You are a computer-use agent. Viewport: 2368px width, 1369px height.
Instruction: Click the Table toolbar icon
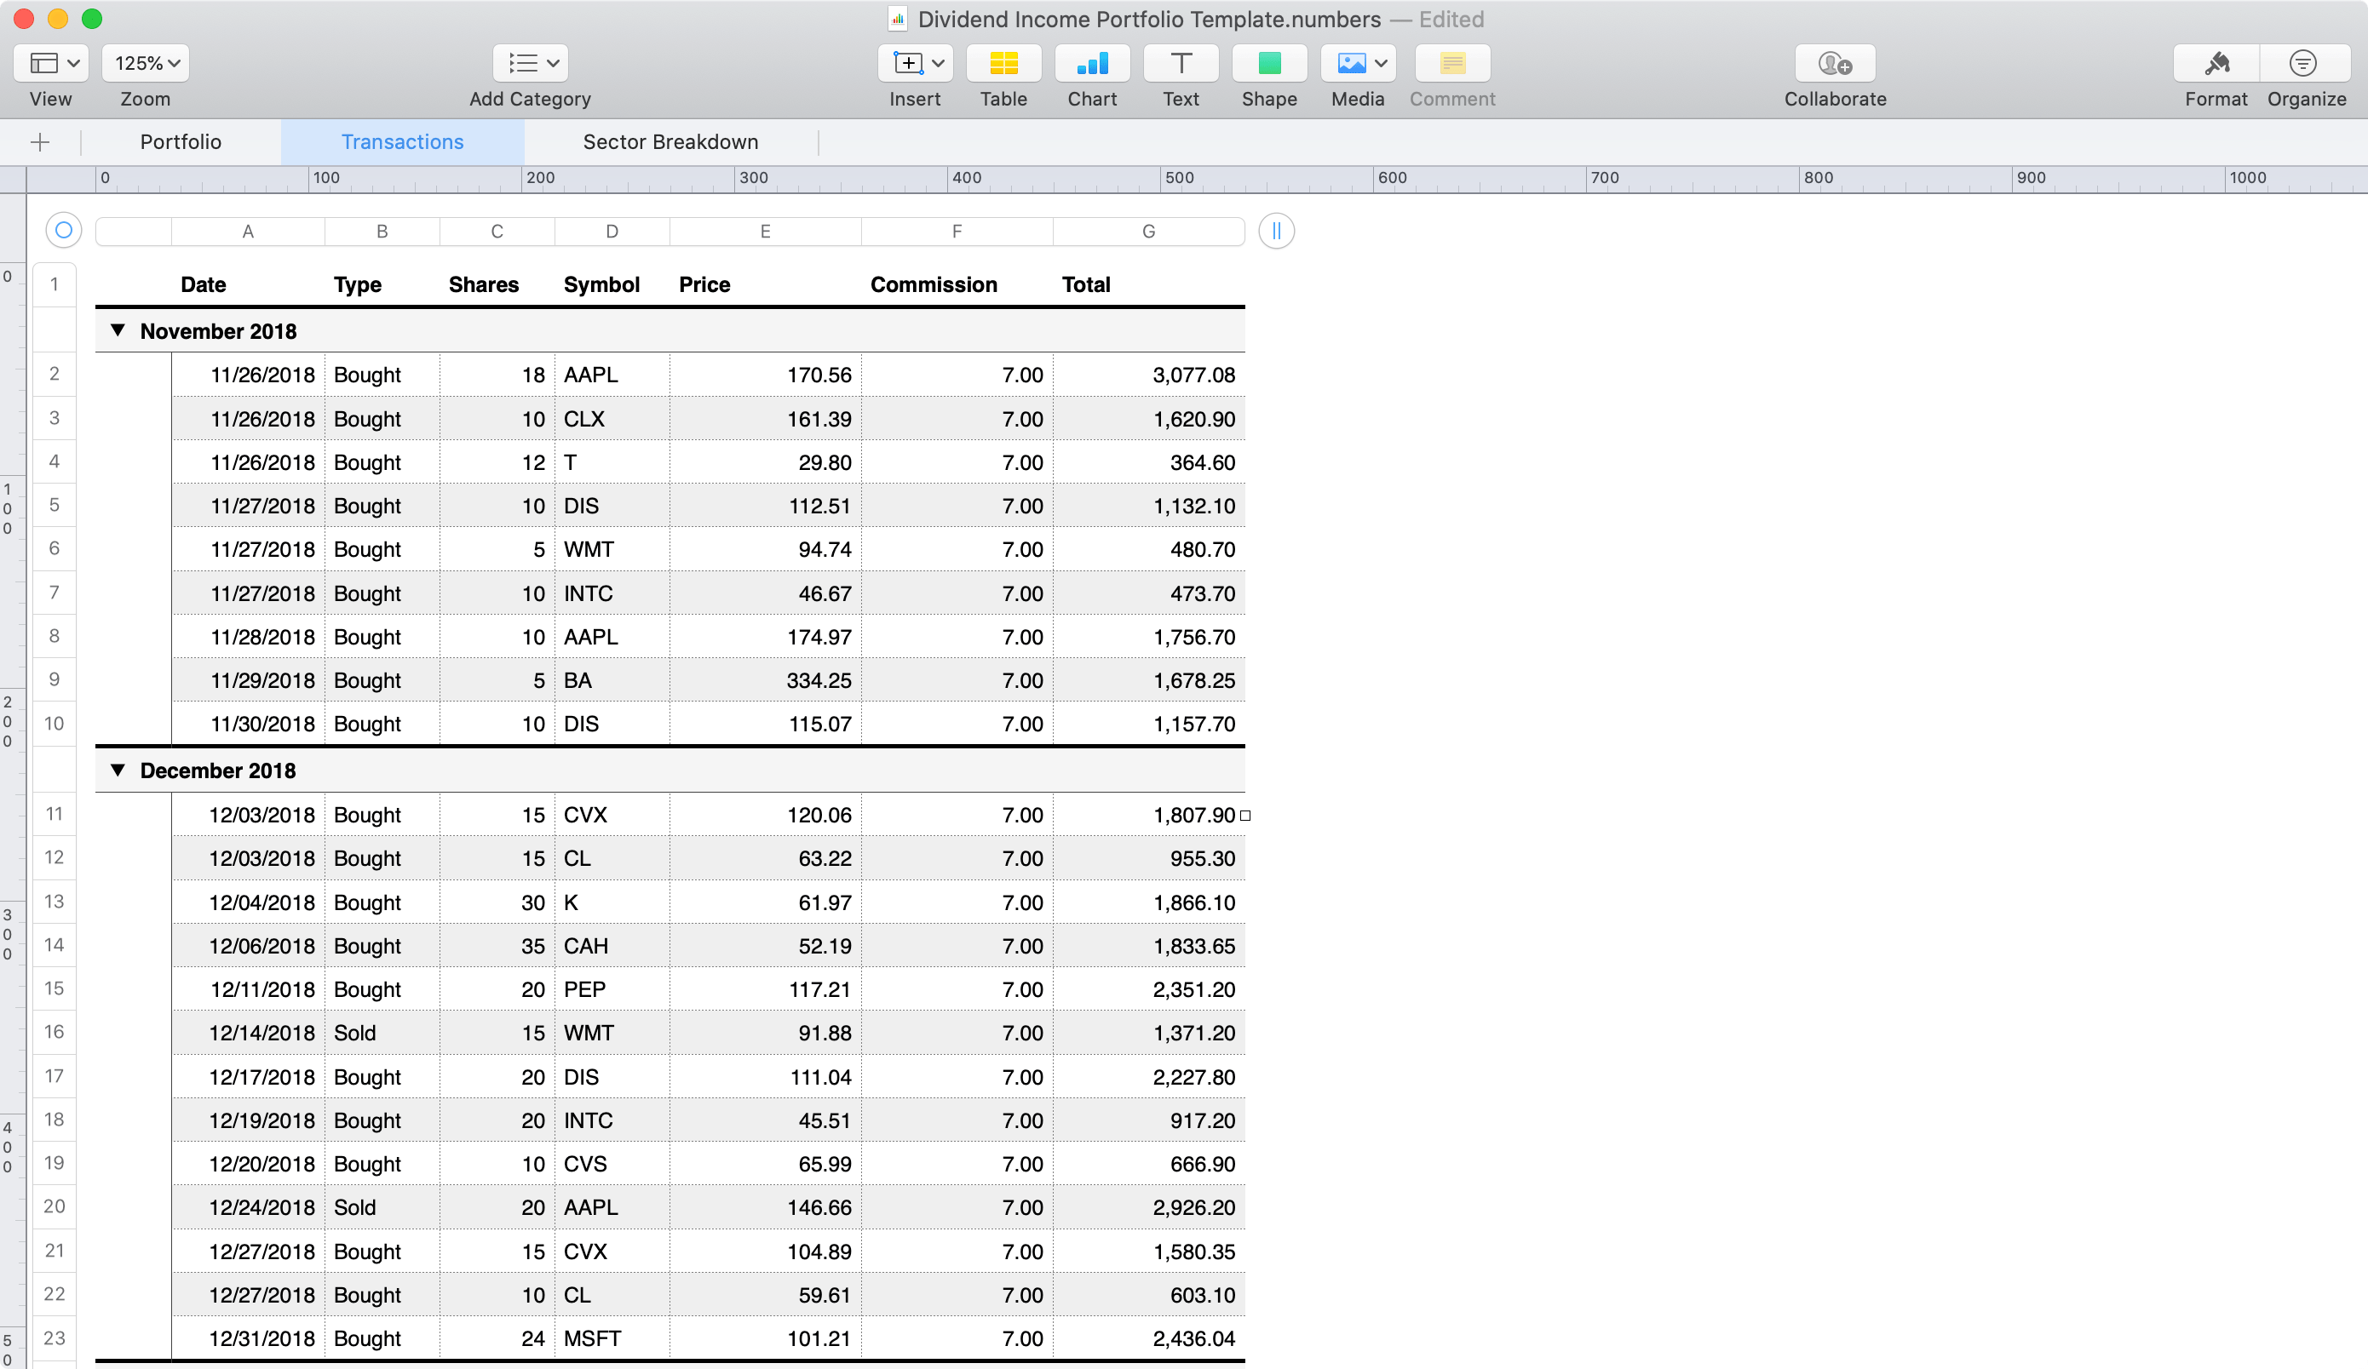click(x=1003, y=64)
